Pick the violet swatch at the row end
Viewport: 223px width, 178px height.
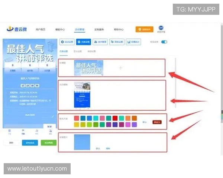click(x=134, y=125)
